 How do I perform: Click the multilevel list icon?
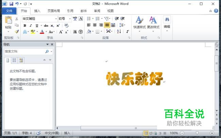[x=106, y=19]
